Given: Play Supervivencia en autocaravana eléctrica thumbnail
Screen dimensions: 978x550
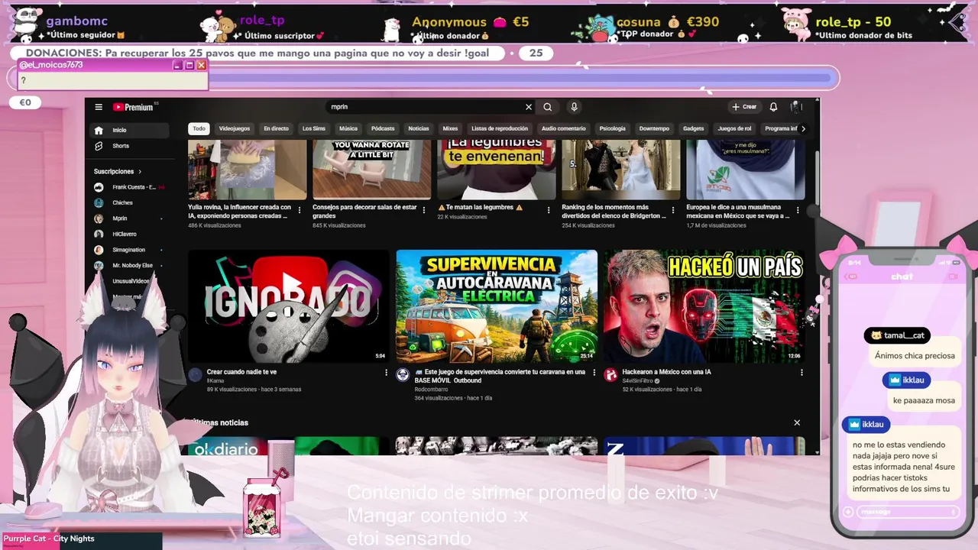Looking at the screenshot, I should click(x=497, y=306).
